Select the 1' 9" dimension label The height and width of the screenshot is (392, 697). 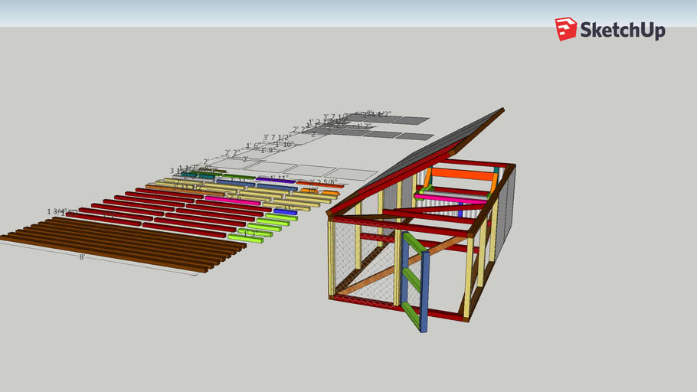268,150
